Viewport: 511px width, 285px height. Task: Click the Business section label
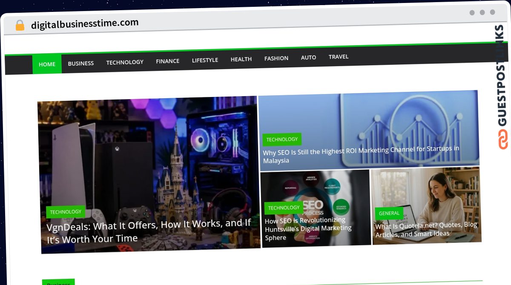coord(58,282)
